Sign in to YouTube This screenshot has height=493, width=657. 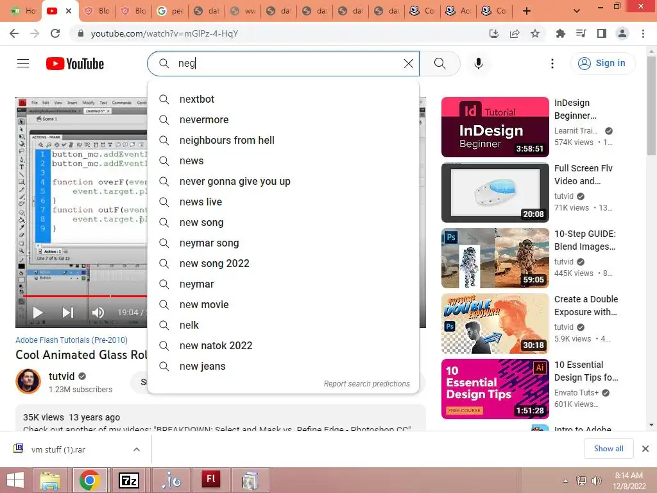click(602, 64)
